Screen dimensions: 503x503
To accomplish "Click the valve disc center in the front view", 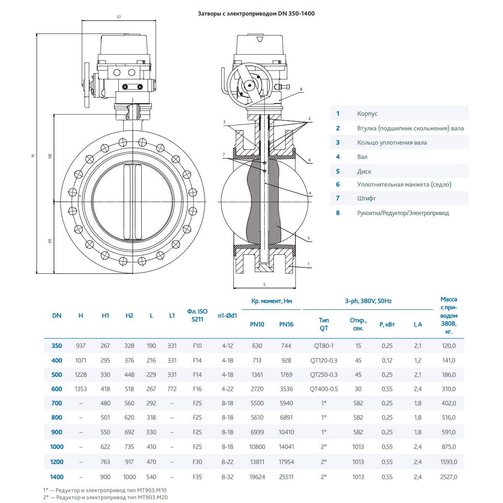I will click(134, 202).
